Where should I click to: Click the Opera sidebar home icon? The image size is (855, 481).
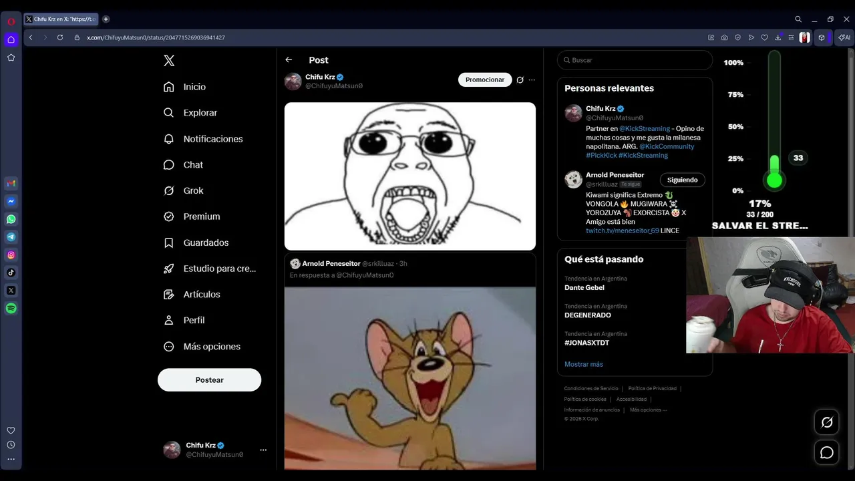point(11,39)
